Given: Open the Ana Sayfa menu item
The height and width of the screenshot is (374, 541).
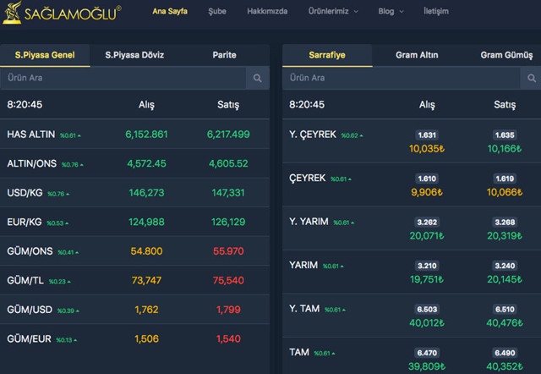Looking at the screenshot, I should click(170, 12).
